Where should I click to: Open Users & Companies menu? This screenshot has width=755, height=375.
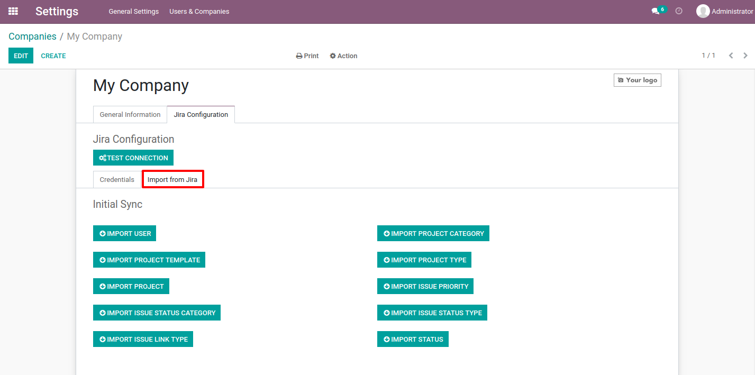pos(199,11)
